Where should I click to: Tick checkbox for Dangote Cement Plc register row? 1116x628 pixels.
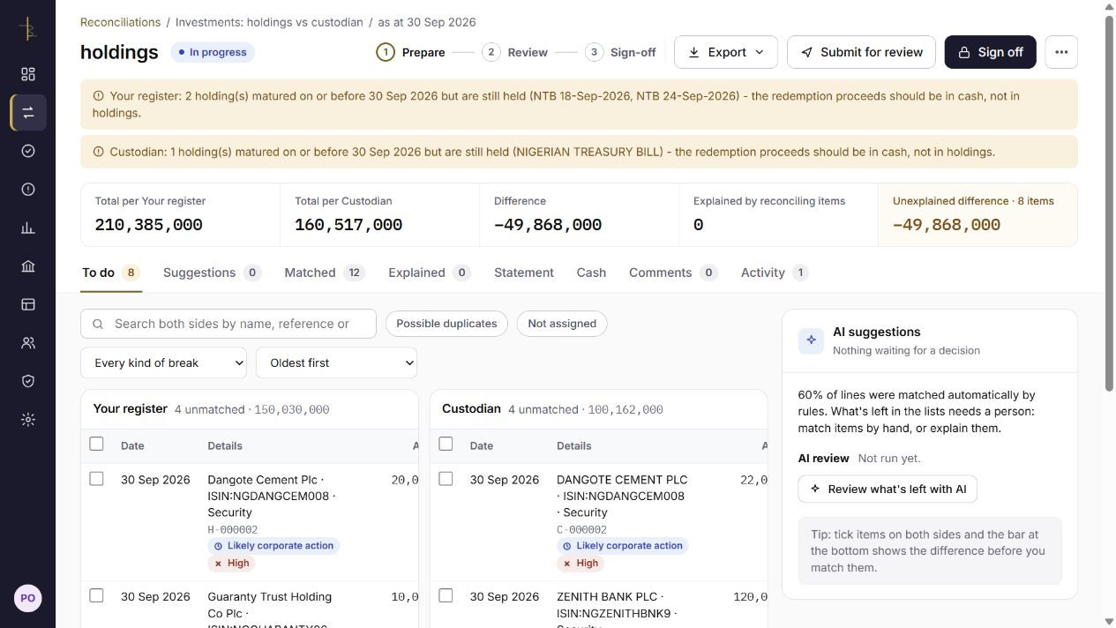click(x=97, y=479)
